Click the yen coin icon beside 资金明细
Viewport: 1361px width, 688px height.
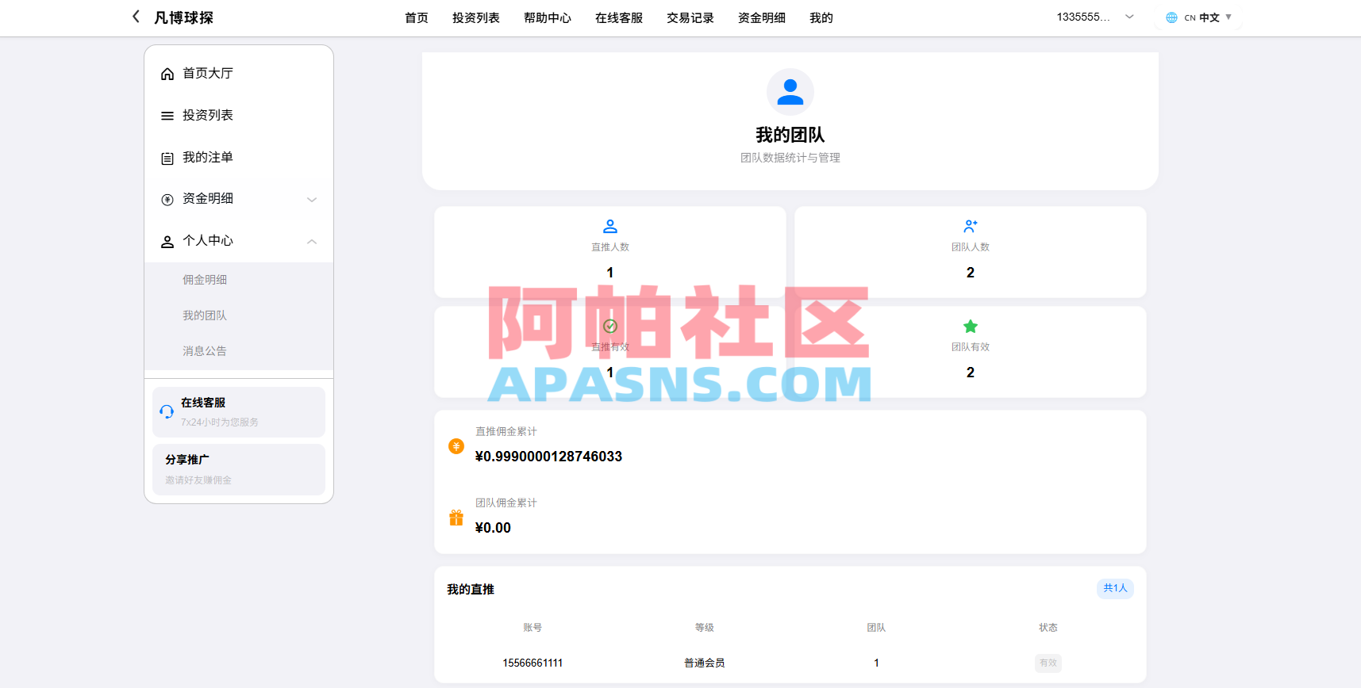coord(167,200)
